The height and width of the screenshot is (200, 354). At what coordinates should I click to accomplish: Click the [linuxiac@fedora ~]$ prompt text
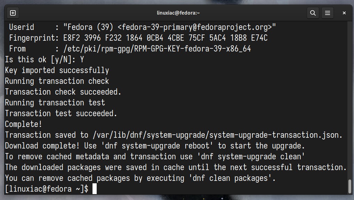click(47, 189)
